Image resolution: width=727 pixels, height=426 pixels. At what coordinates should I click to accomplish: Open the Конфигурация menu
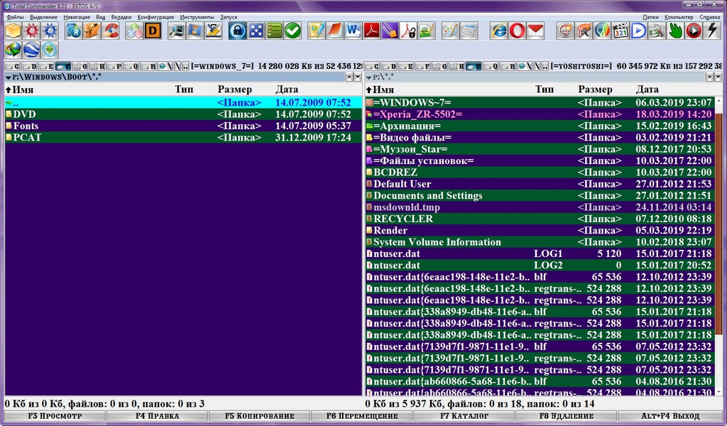(x=155, y=16)
